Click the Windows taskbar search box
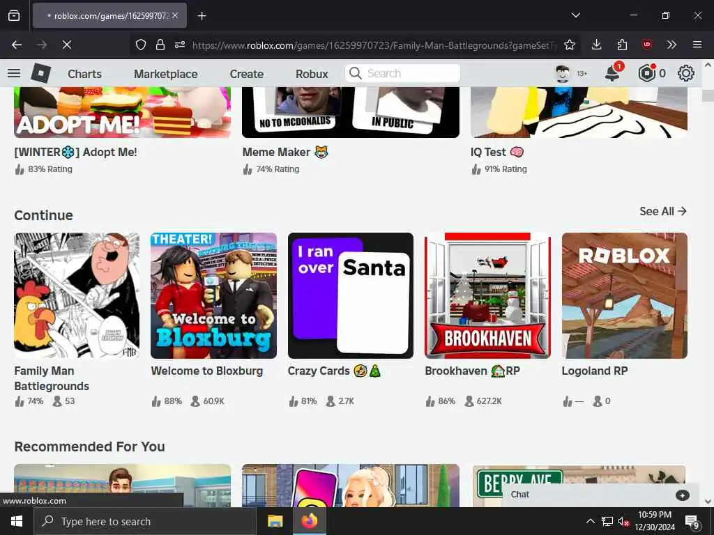Image resolution: width=714 pixels, height=535 pixels. click(145, 521)
